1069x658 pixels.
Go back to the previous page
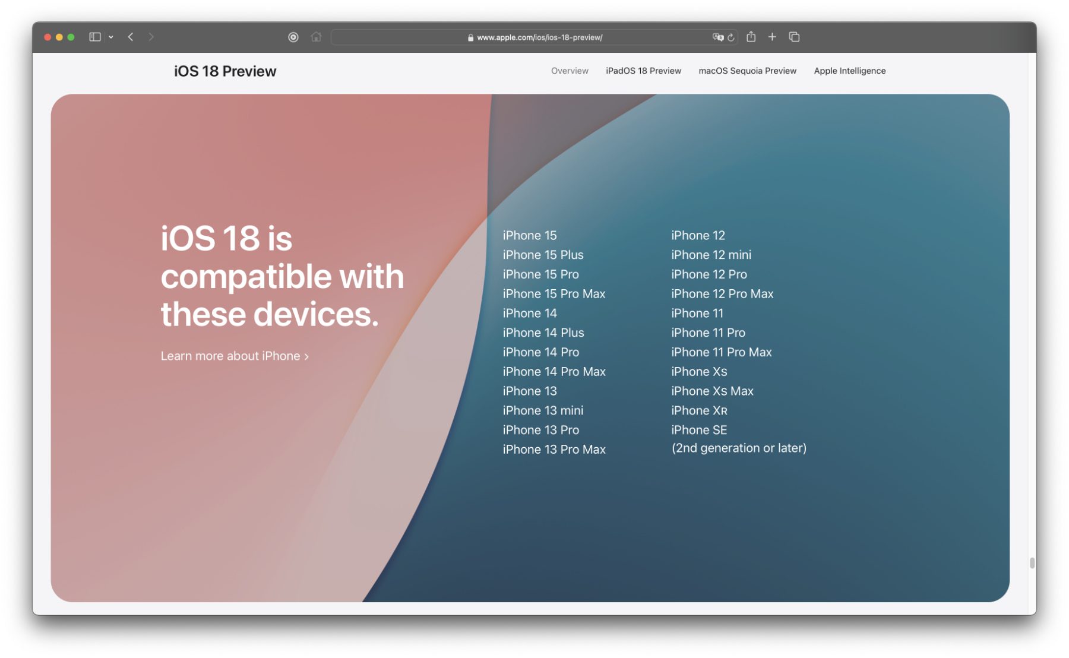[131, 37]
